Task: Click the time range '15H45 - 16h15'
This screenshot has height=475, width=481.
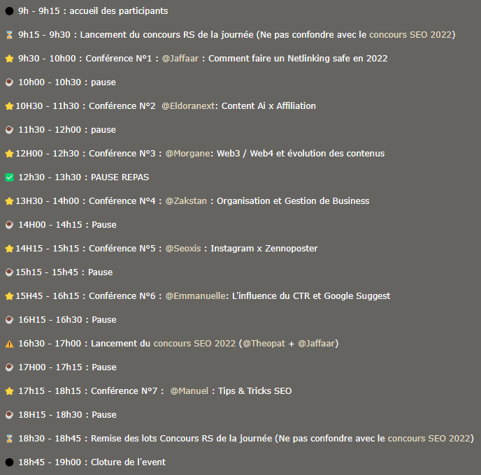Action: point(48,296)
